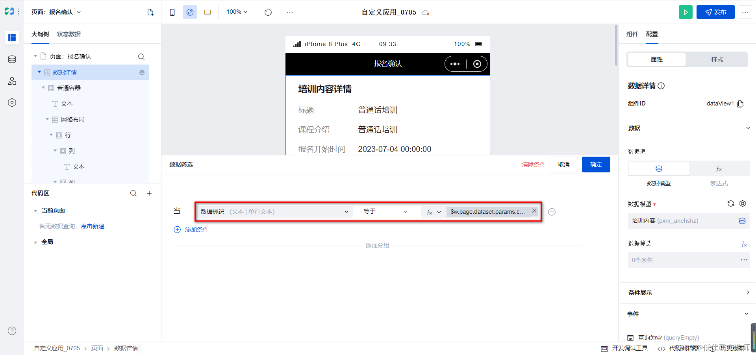This screenshot has height=355, width=756.
Task: Add a new item in code area
Action: click(149, 193)
